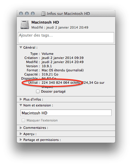Expand the Aperçu section
Image resolution: width=132 pixels, height=166 pixels.
click(21, 134)
